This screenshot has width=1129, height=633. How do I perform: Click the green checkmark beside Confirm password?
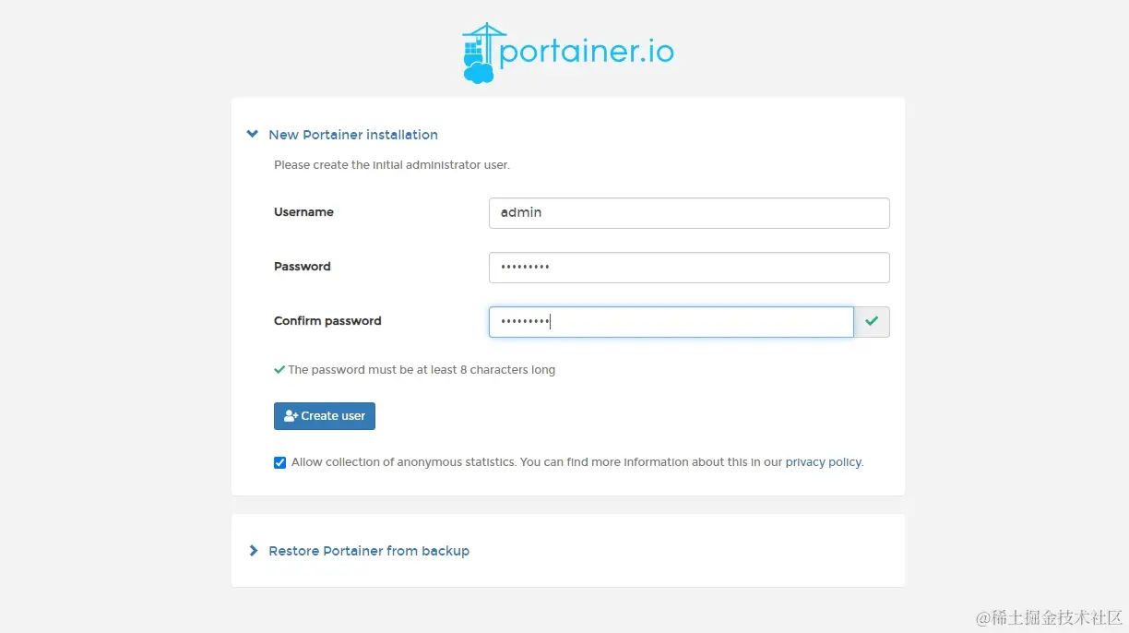click(x=872, y=322)
